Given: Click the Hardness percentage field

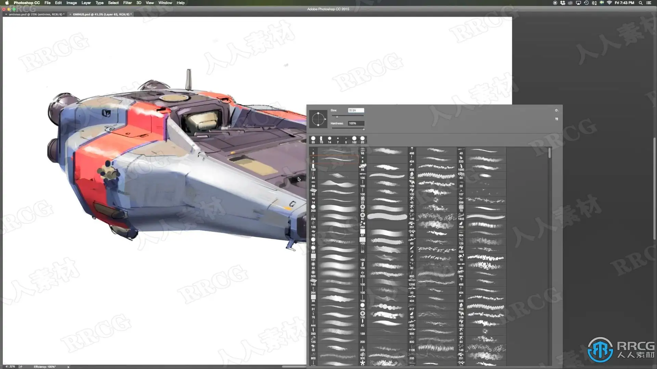Looking at the screenshot, I should tap(356, 123).
